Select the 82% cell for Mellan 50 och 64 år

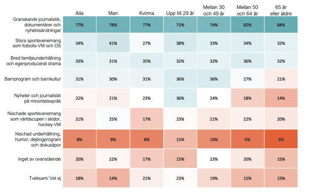[x=247, y=25]
